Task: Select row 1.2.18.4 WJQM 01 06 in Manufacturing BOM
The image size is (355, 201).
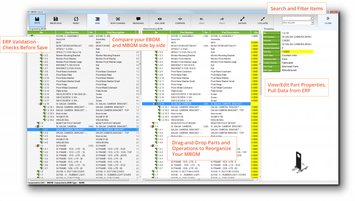Action: 200,117
